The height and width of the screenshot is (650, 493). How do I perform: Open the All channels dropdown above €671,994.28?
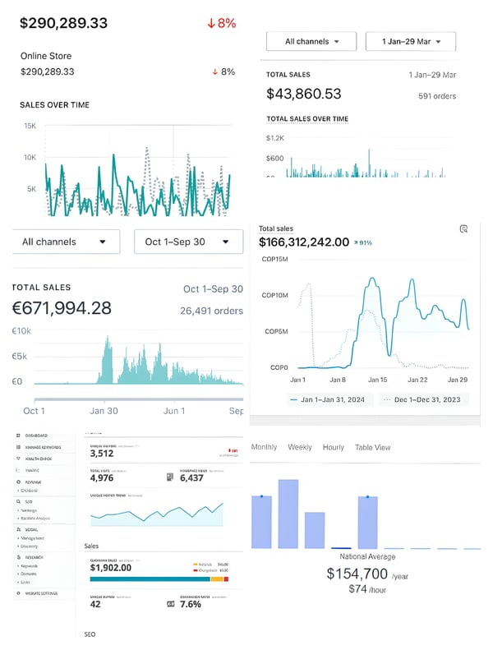click(x=66, y=242)
